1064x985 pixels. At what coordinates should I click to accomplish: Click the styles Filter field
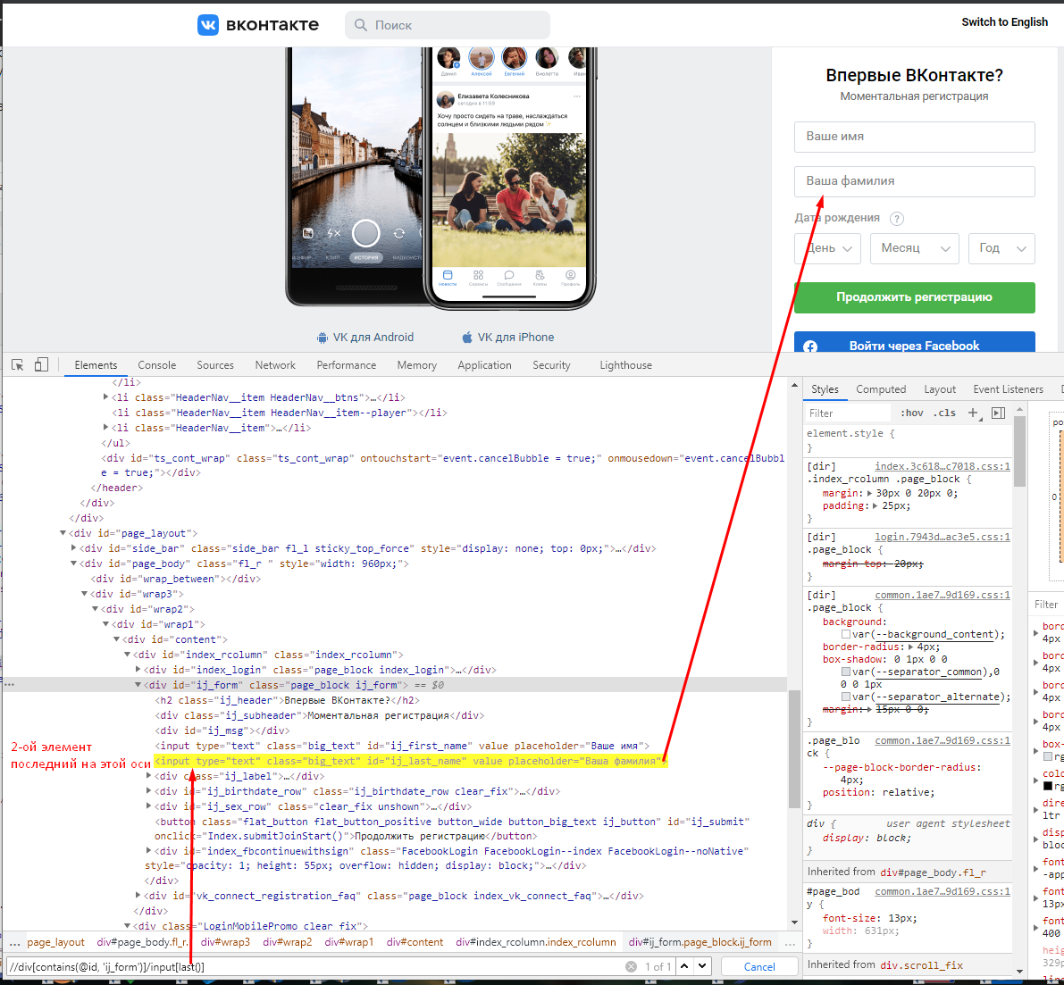point(847,413)
